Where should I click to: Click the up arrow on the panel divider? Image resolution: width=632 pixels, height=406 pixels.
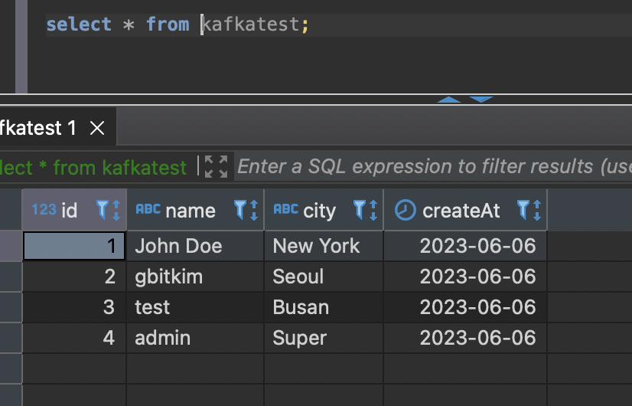pos(449,100)
